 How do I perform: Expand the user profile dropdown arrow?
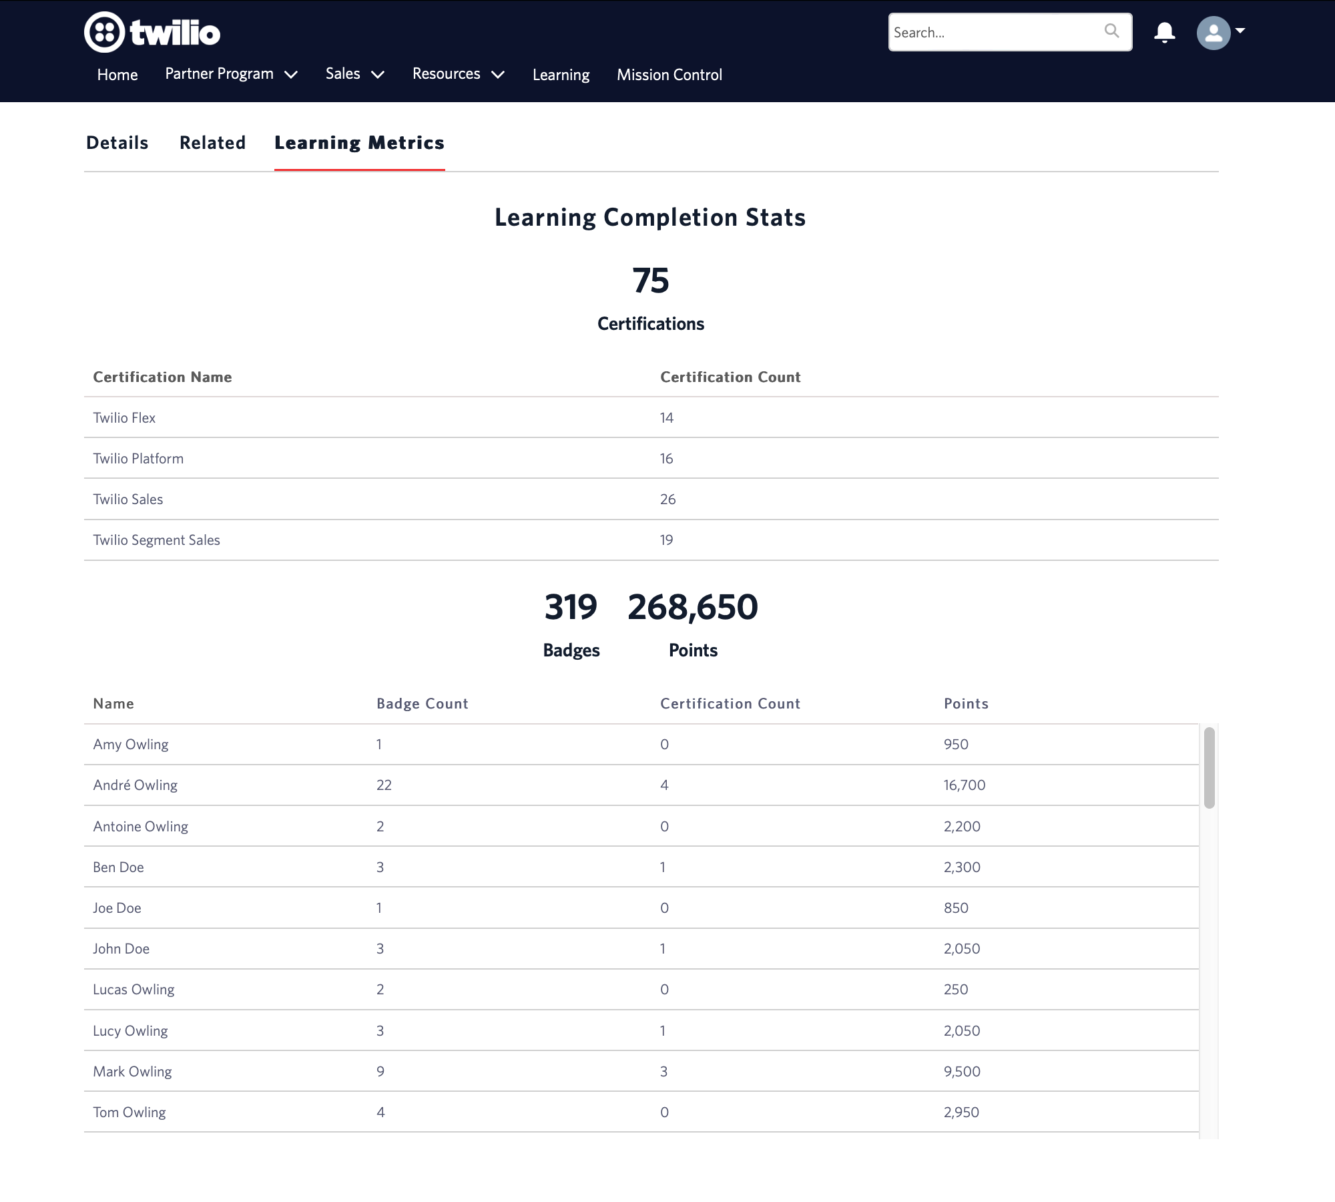(1240, 31)
